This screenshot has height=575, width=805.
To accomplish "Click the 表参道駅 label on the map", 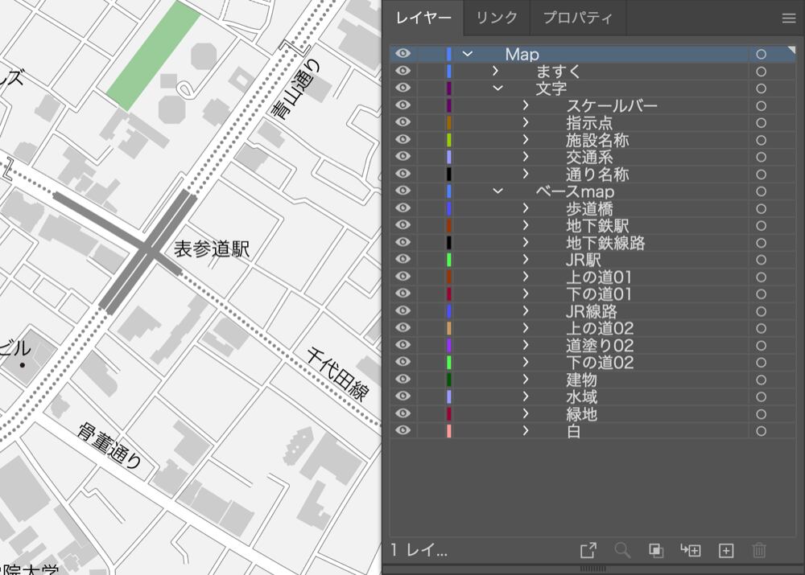I will tap(212, 249).
